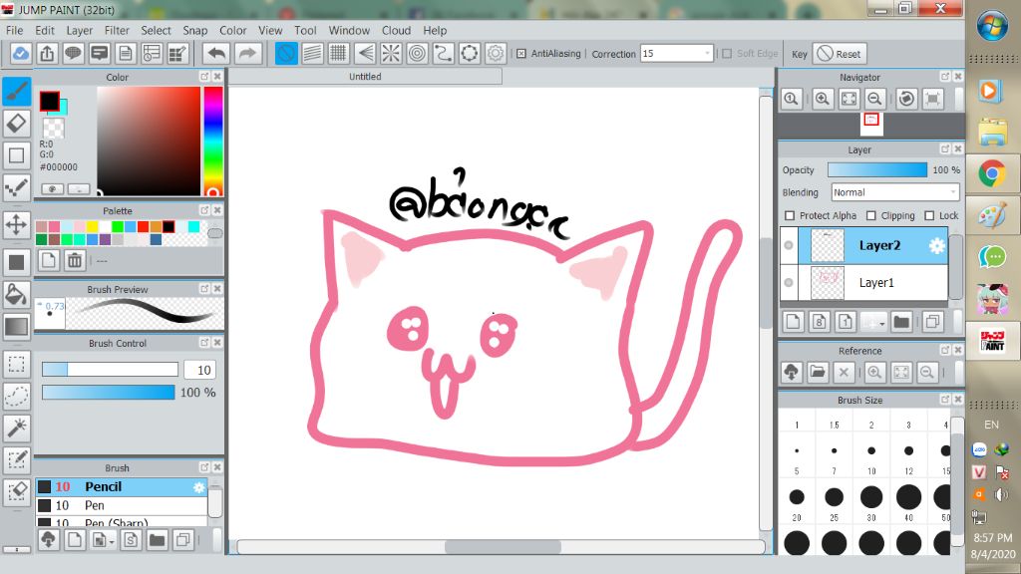Toggle the AntiAliasing checkbox
Image resolution: width=1021 pixels, height=574 pixels.
tap(520, 54)
